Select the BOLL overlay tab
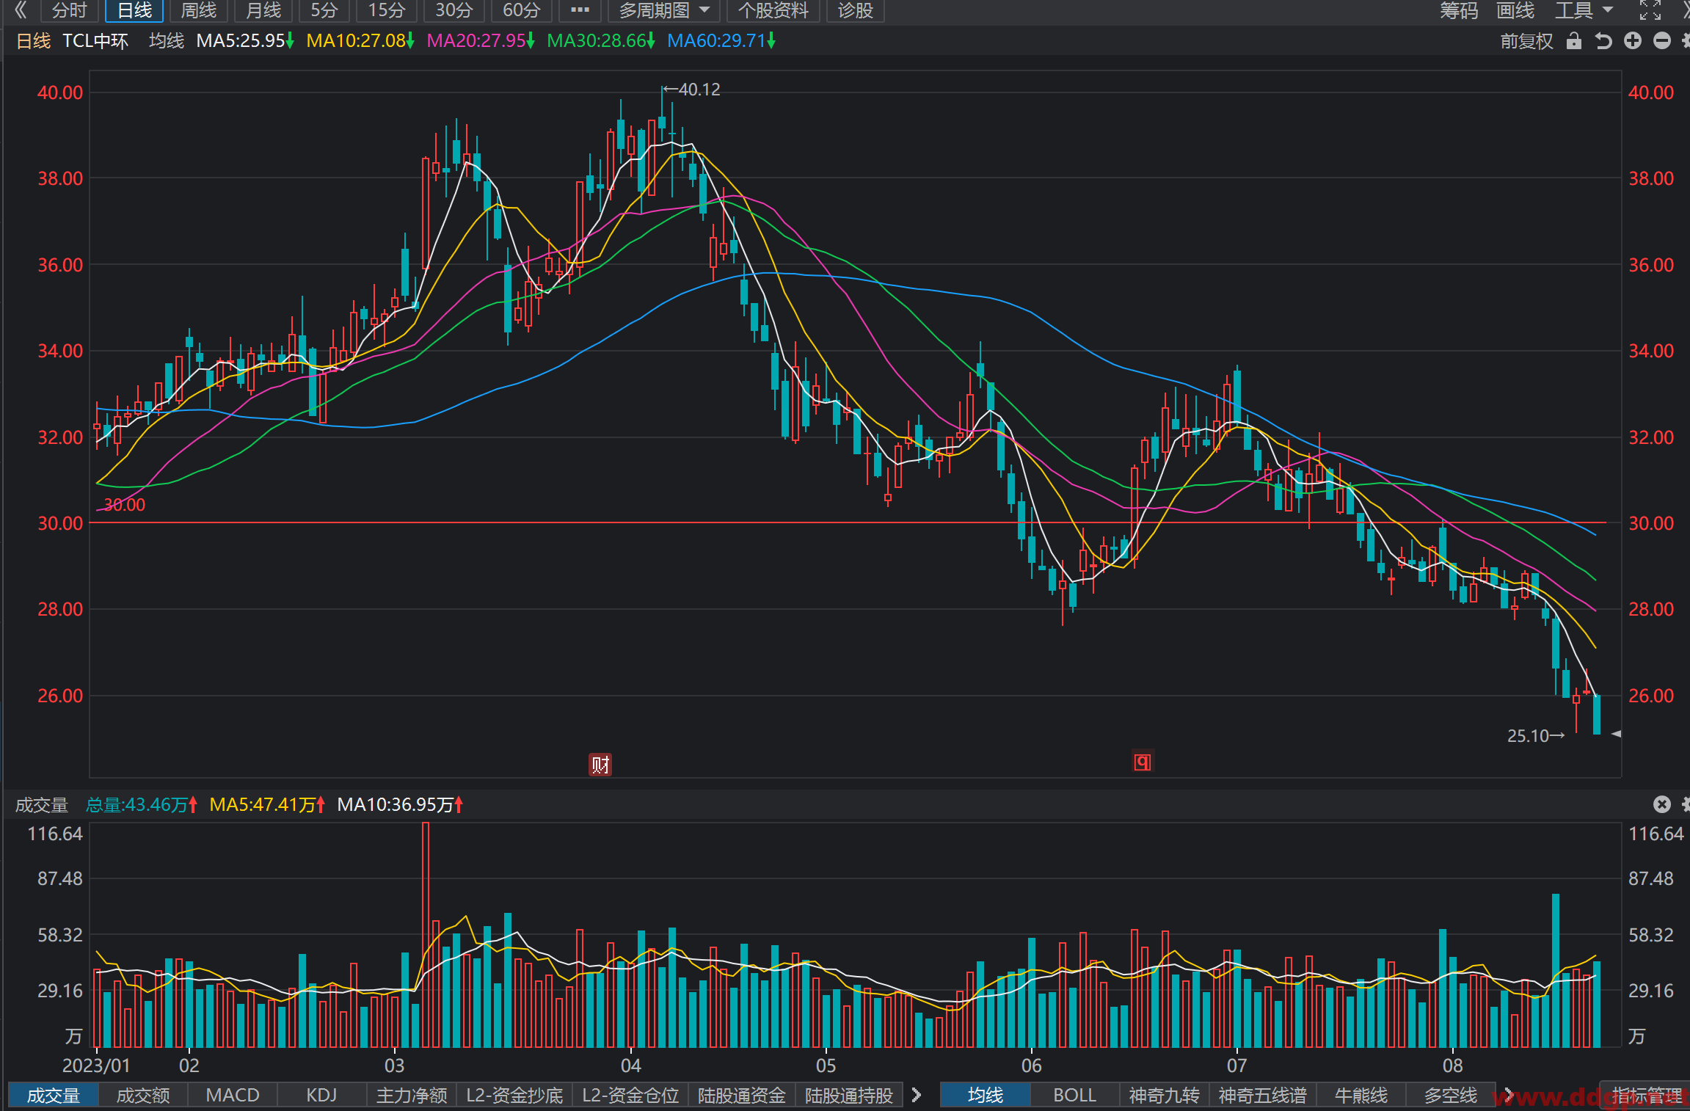Screen dimensions: 1690x1111 (1074, 1096)
